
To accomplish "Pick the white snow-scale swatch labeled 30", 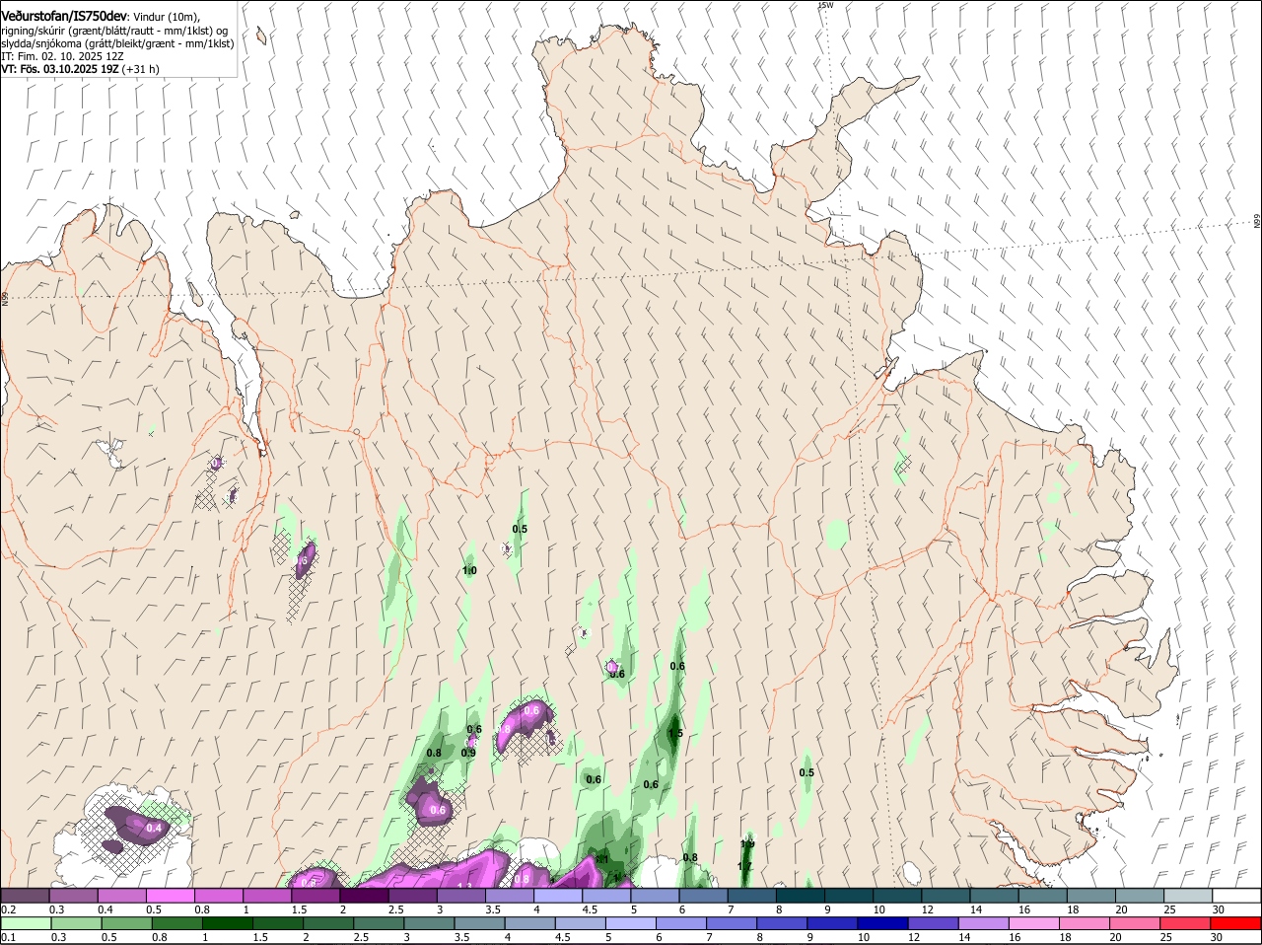I will point(1236,896).
